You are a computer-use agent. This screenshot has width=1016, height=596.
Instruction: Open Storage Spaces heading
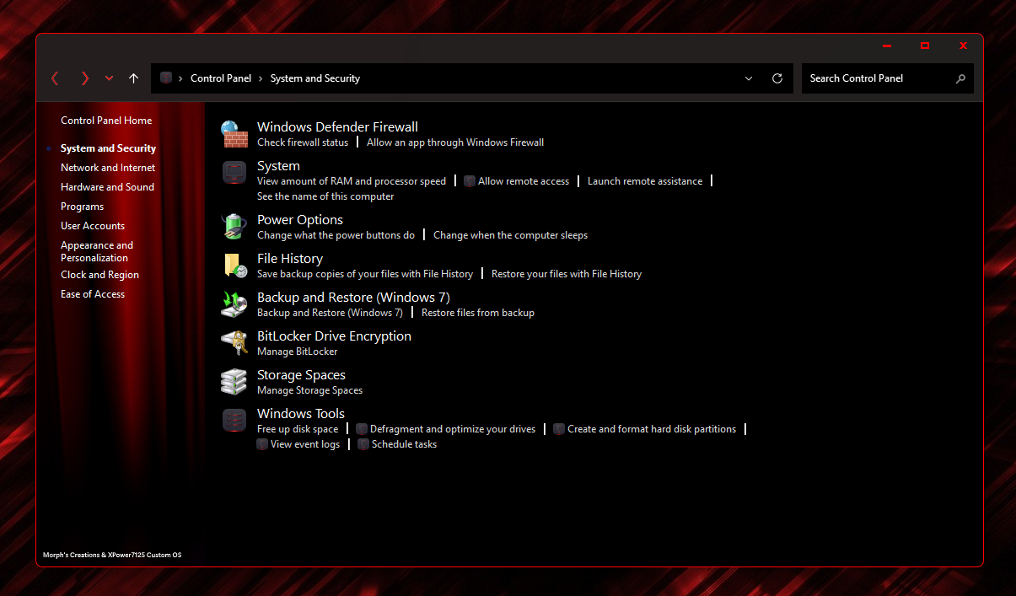click(x=301, y=375)
